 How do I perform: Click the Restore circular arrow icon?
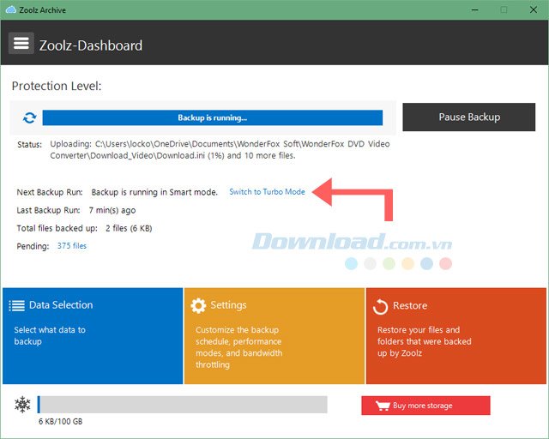click(380, 305)
